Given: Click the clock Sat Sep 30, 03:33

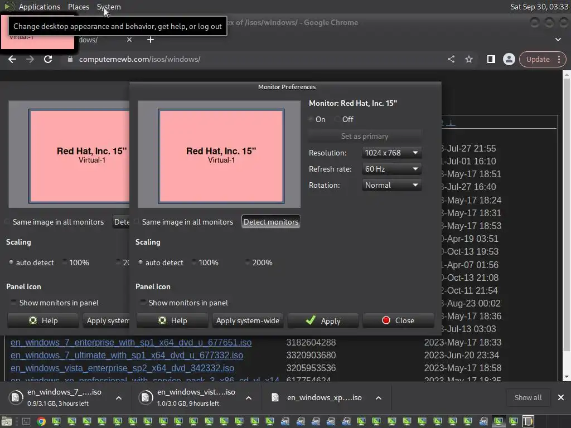Looking at the screenshot, I should pyautogui.click(x=539, y=7).
